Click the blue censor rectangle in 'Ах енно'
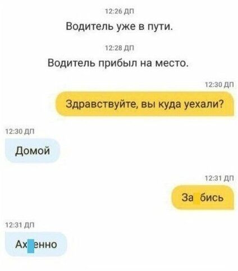 click(x=31, y=246)
